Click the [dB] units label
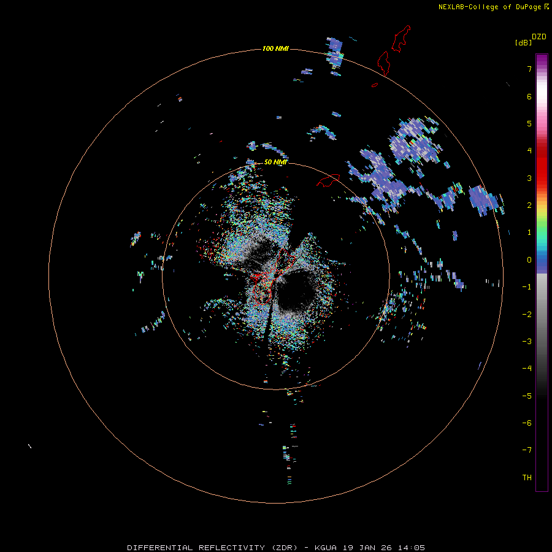552x552 pixels. (523, 43)
